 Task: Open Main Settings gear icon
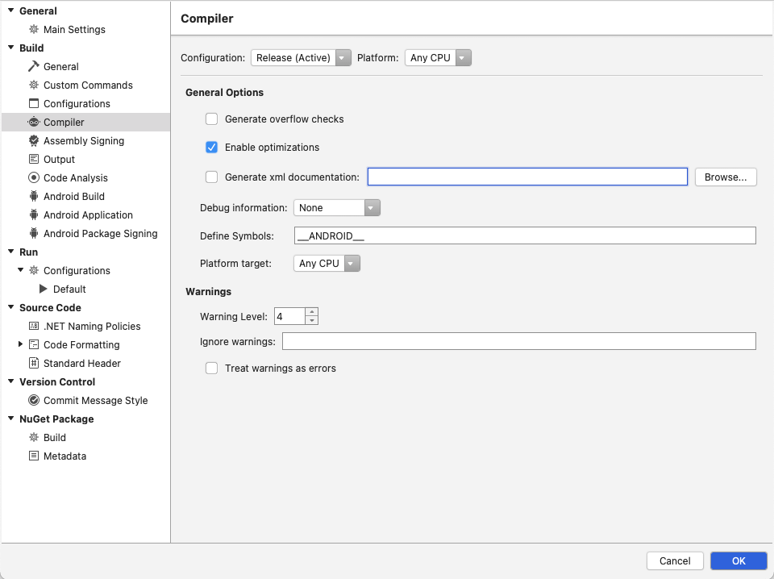coord(34,29)
